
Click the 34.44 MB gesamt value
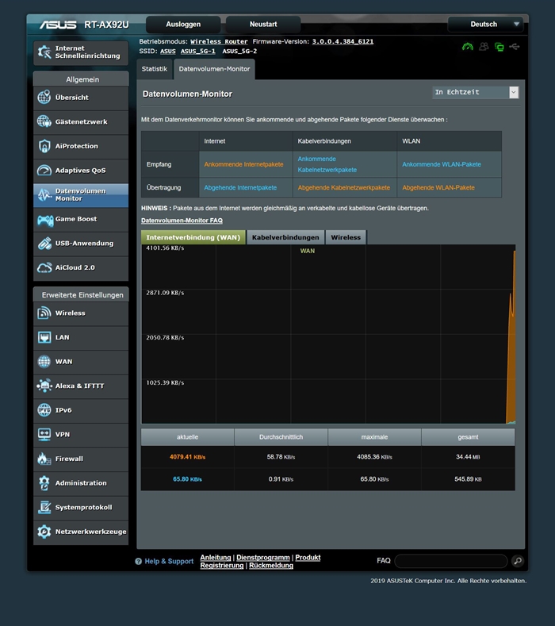pyautogui.click(x=468, y=457)
